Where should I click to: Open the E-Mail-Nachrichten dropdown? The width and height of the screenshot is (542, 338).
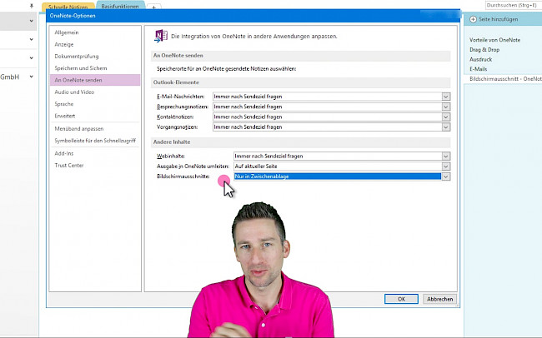click(446, 97)
